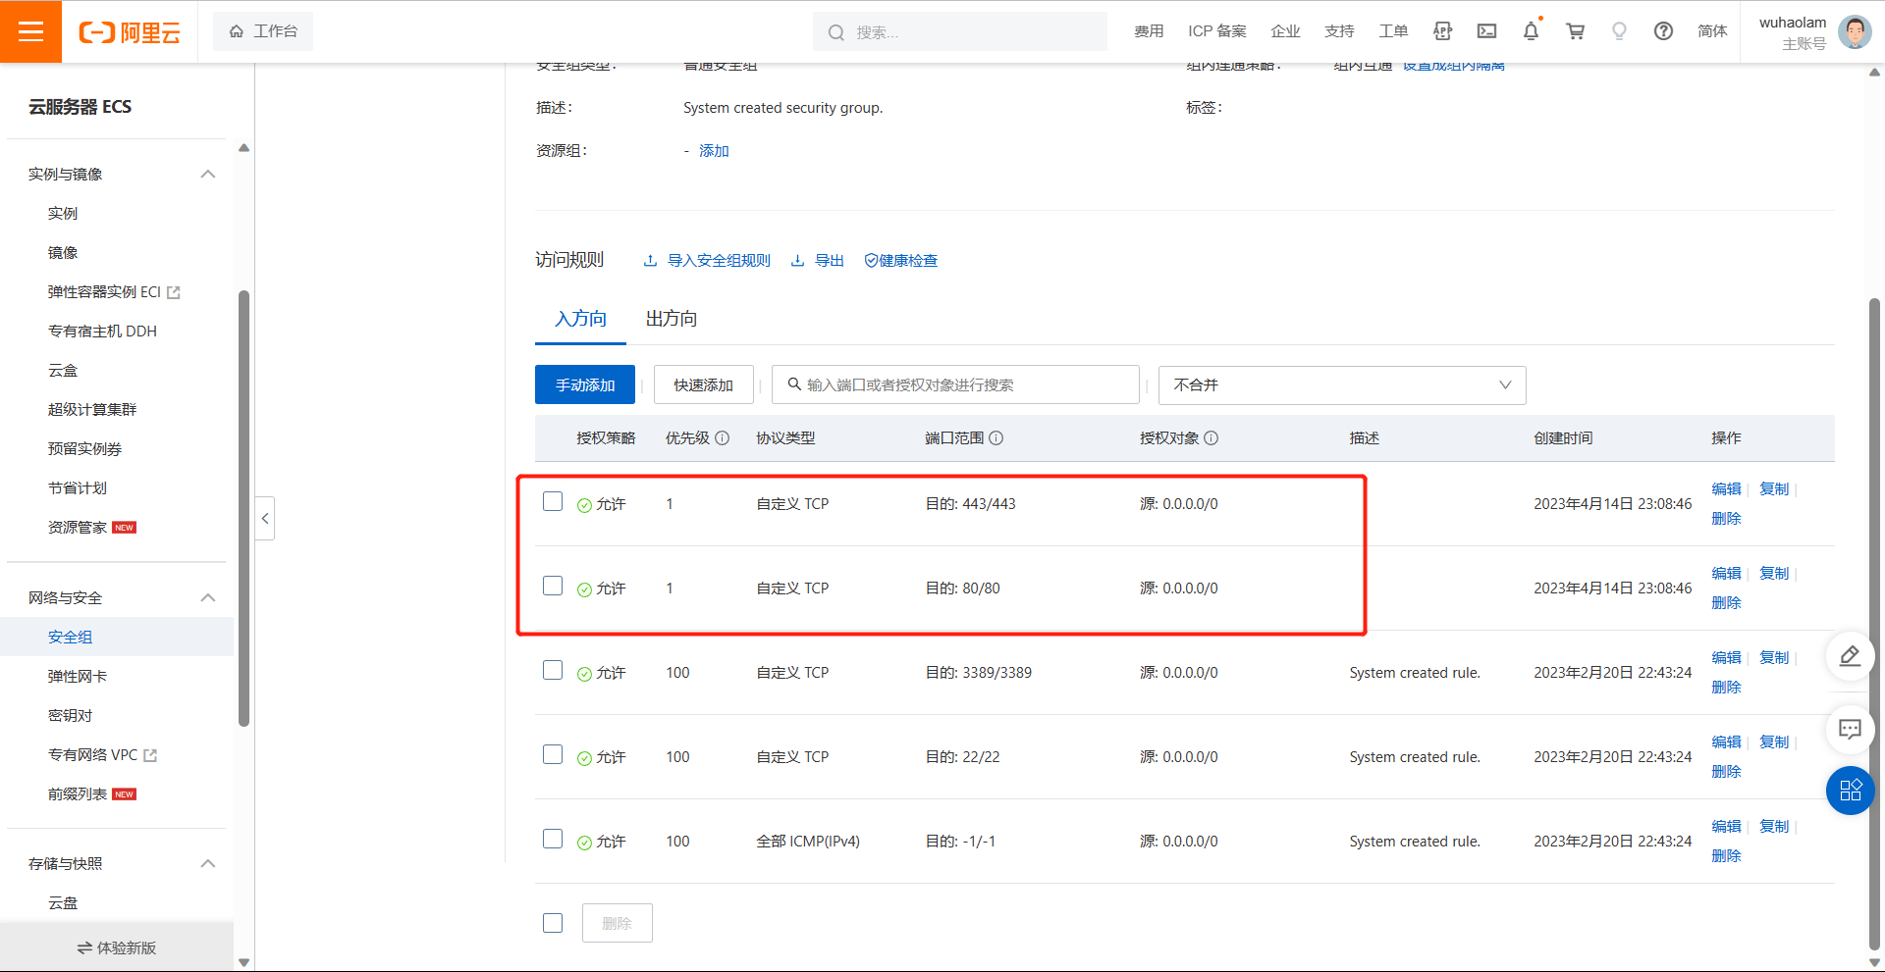The height and width of the screenshot is (972, 1885).
Task: Click the 体验新版 button in sidebar
Action: click(117, 947)
